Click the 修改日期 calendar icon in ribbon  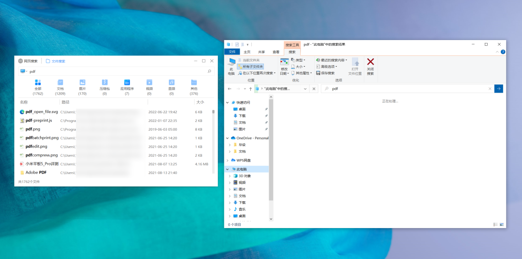pyautogui.click(x=284, y=62)
